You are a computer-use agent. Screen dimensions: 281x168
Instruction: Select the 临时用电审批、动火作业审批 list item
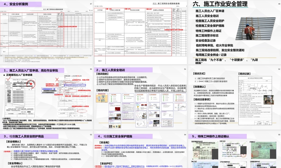pos(214,45)
